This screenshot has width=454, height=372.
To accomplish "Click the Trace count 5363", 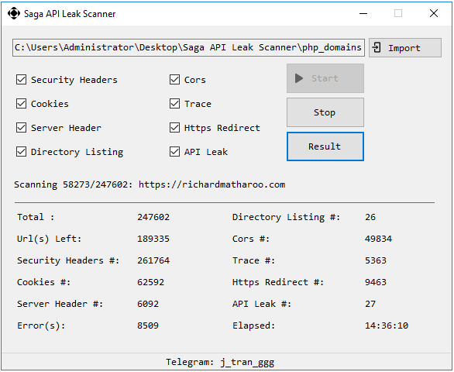I will click(376, 260).
